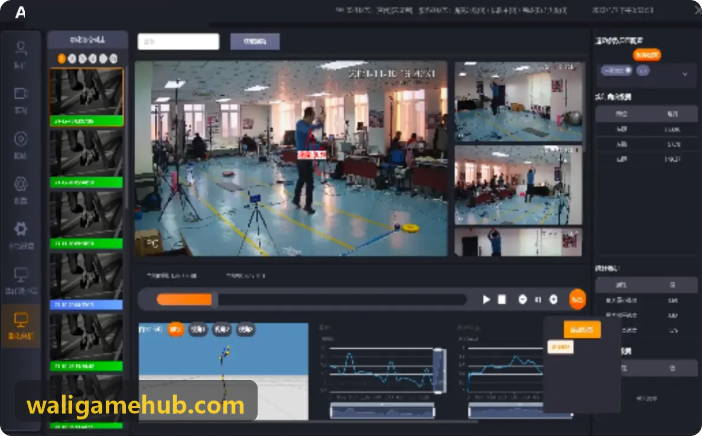The height and width of the screenshot is (436, 702).
Task: Open the video camera sidebar section
Action: tap(21, 93)
